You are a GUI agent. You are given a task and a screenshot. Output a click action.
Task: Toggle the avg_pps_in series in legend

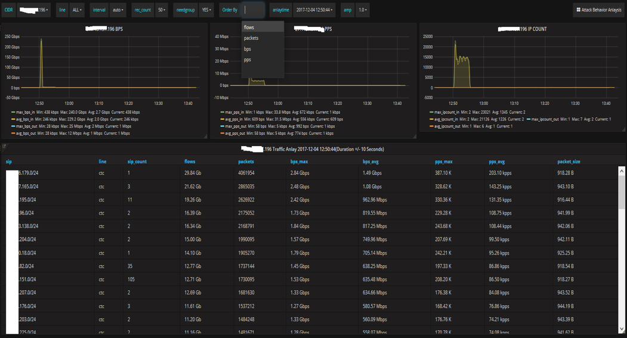click(x=233, y=119)
